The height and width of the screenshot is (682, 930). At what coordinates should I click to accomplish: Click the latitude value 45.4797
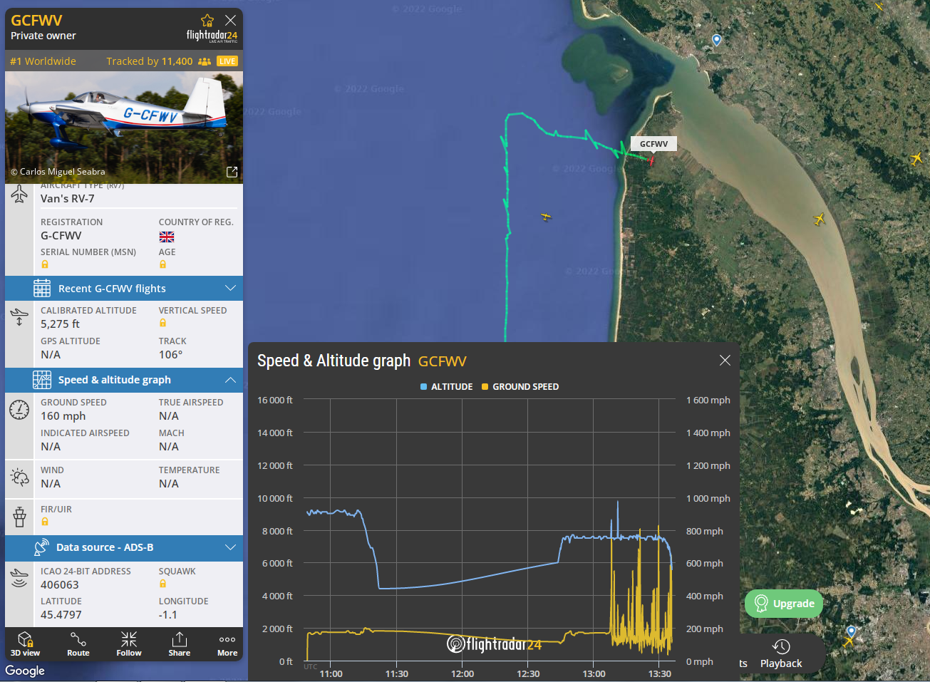coord(61,614)
